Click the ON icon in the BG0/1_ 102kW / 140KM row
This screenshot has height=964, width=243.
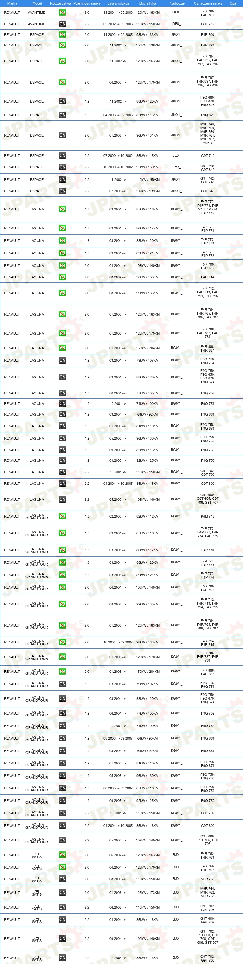click(62, 499)
